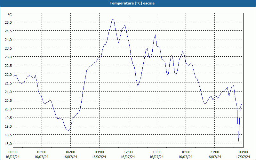Click the 16/07/24 date under 06:00

pos(70,157)
